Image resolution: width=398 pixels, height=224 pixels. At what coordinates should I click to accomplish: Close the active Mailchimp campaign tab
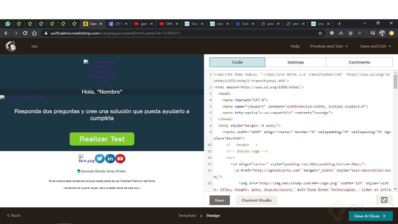click(101, 24)
